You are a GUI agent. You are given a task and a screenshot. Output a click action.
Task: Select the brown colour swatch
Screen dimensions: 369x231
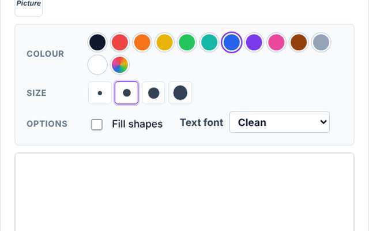(299, 42)
